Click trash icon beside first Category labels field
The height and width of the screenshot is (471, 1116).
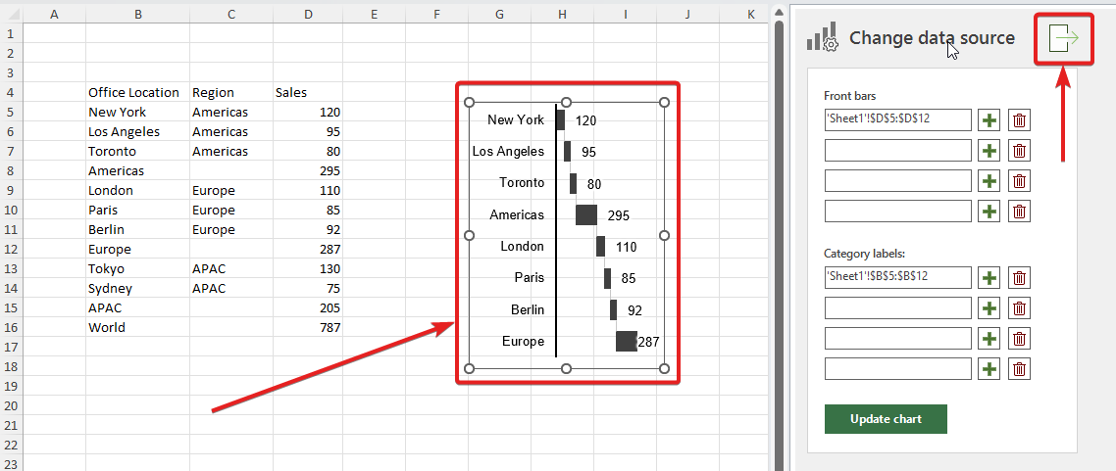point(1020,278)
